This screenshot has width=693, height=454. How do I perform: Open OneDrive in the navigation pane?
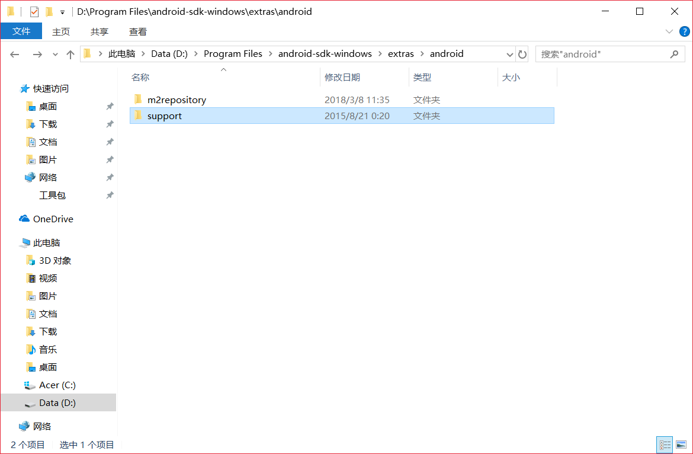click(53, 219)
